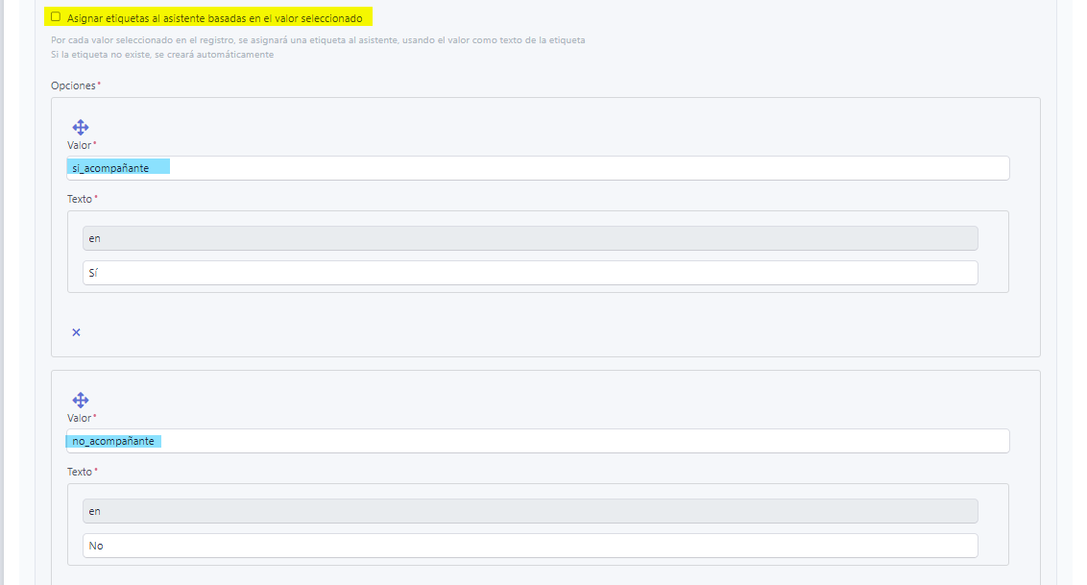Click the Texto label above the No field
Image resolution: width=1087 pixels, height=585 pixels.
[80, 472]
